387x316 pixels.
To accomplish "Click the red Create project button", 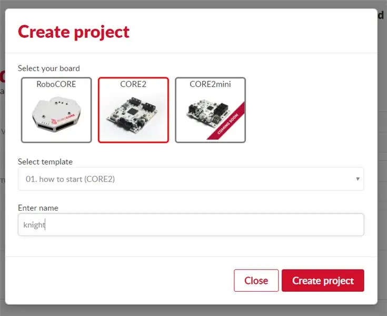I will (x=323, y=280).
